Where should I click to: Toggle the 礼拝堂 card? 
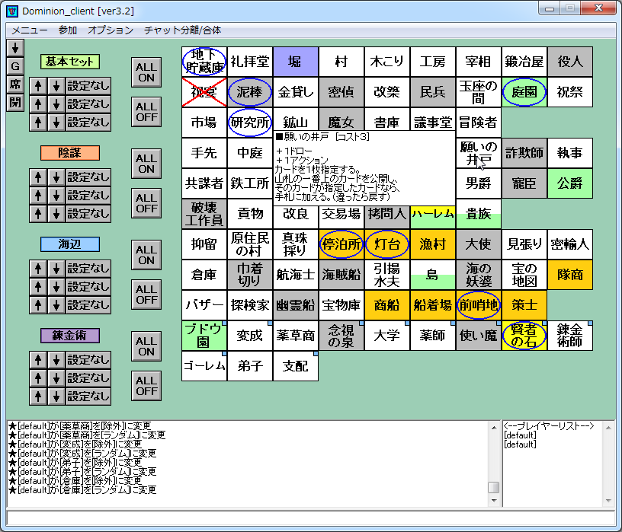point(249,62)
